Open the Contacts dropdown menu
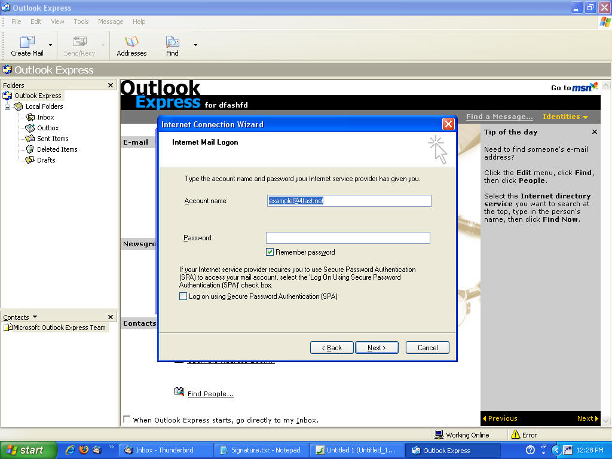The image size is (612, 459). coord(35,317)
